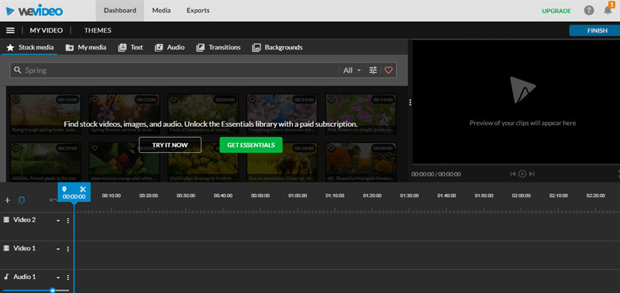Open the hamburger menu beside My Video

click(10, 30)
